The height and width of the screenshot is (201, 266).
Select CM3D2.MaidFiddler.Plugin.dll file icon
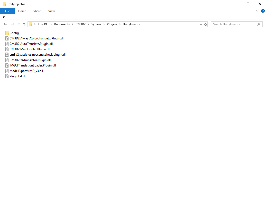click(7, 49)
